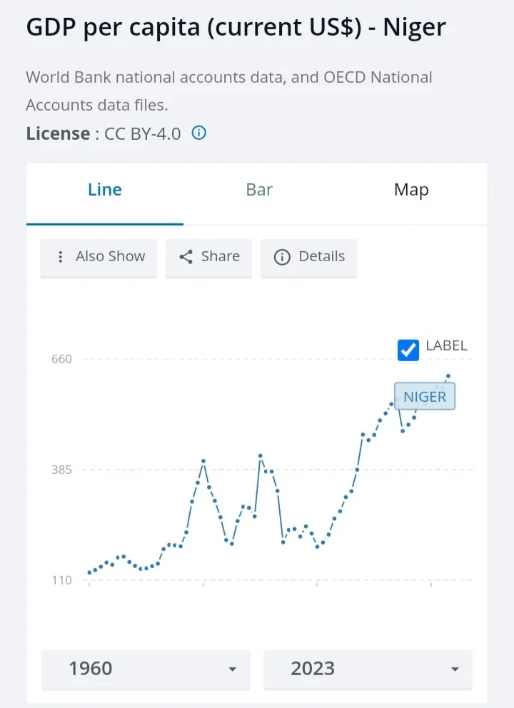Switch to the Bar chart tab
This screenshot has width=514, height=708.
tap(259, 190)
